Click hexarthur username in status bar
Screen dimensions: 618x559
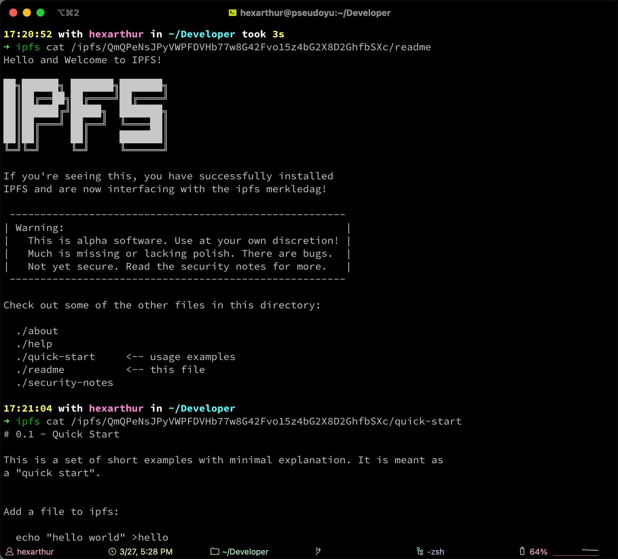[36, 552]
